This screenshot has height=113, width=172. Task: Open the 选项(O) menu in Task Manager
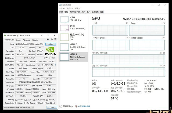[70, 8]
